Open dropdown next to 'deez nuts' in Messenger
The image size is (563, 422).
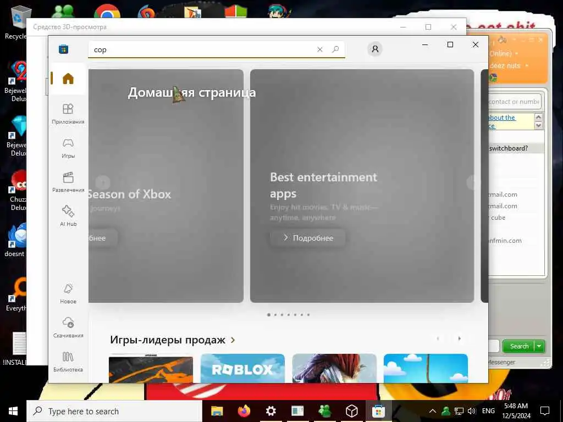click(527, 66)
